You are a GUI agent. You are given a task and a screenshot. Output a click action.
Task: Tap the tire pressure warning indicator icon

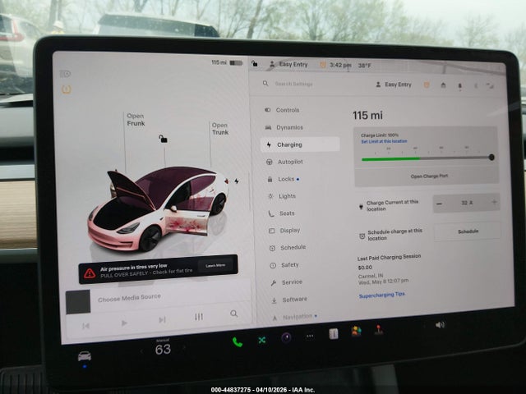click(x=67, y=89)
